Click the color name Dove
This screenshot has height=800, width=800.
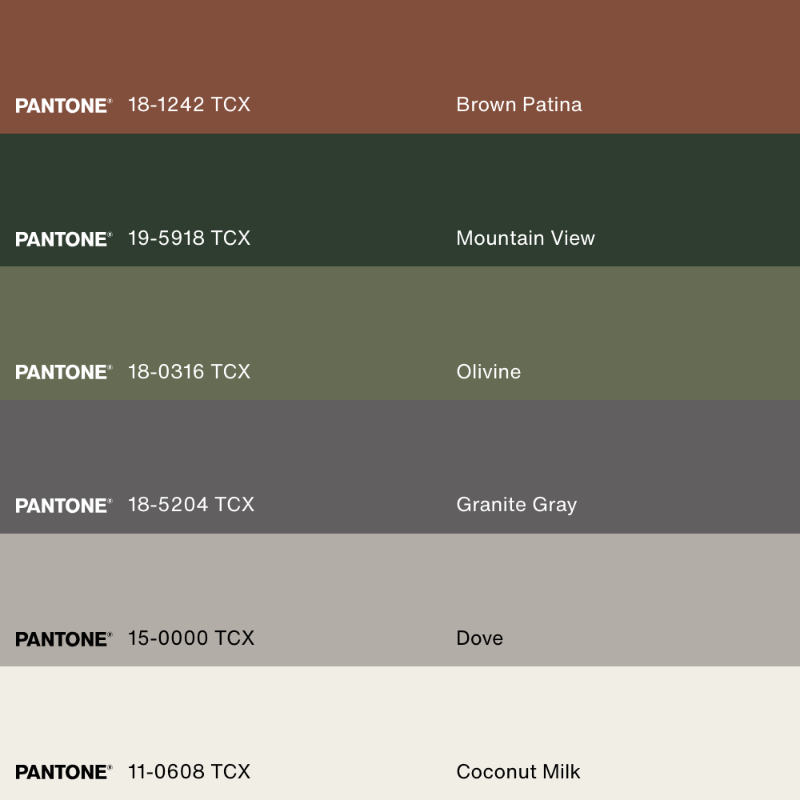tap(479, 638)
